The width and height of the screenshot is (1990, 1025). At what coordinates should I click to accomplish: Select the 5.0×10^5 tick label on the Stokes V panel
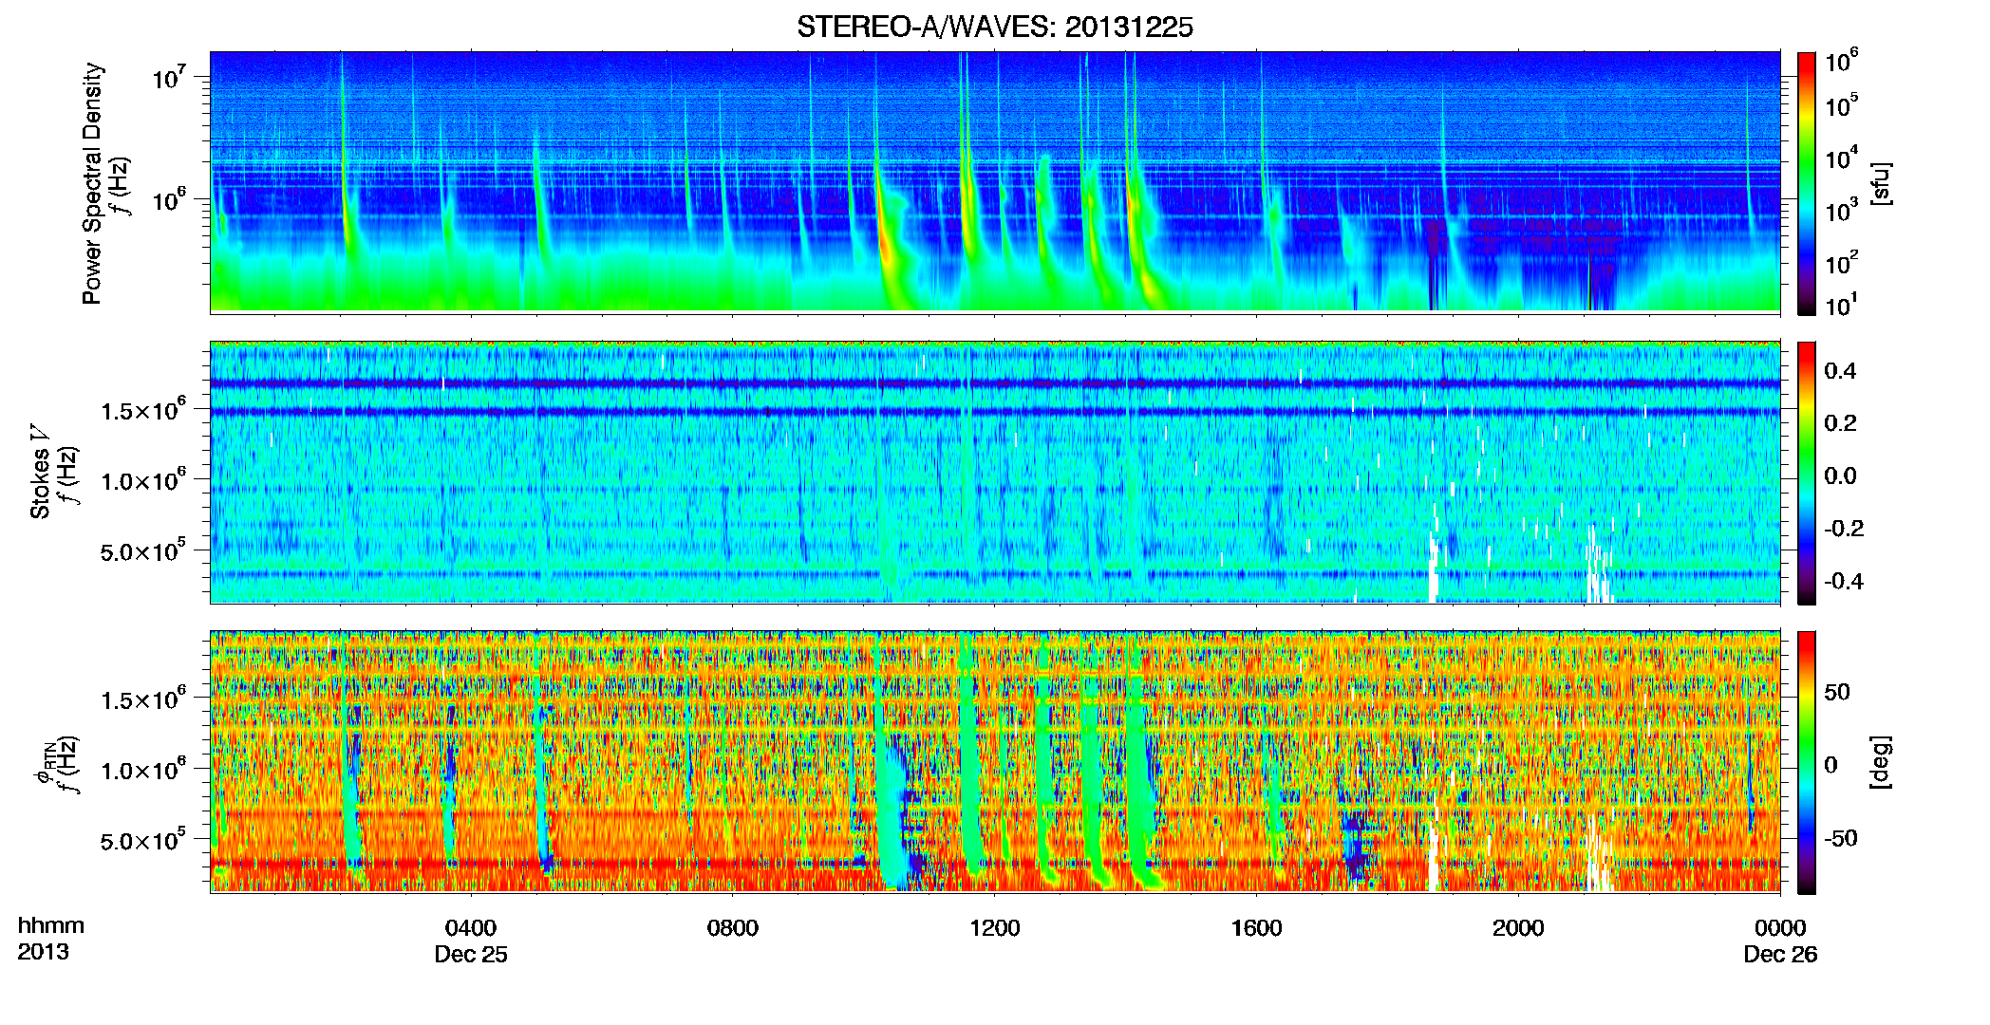click(x=142, y=550)
